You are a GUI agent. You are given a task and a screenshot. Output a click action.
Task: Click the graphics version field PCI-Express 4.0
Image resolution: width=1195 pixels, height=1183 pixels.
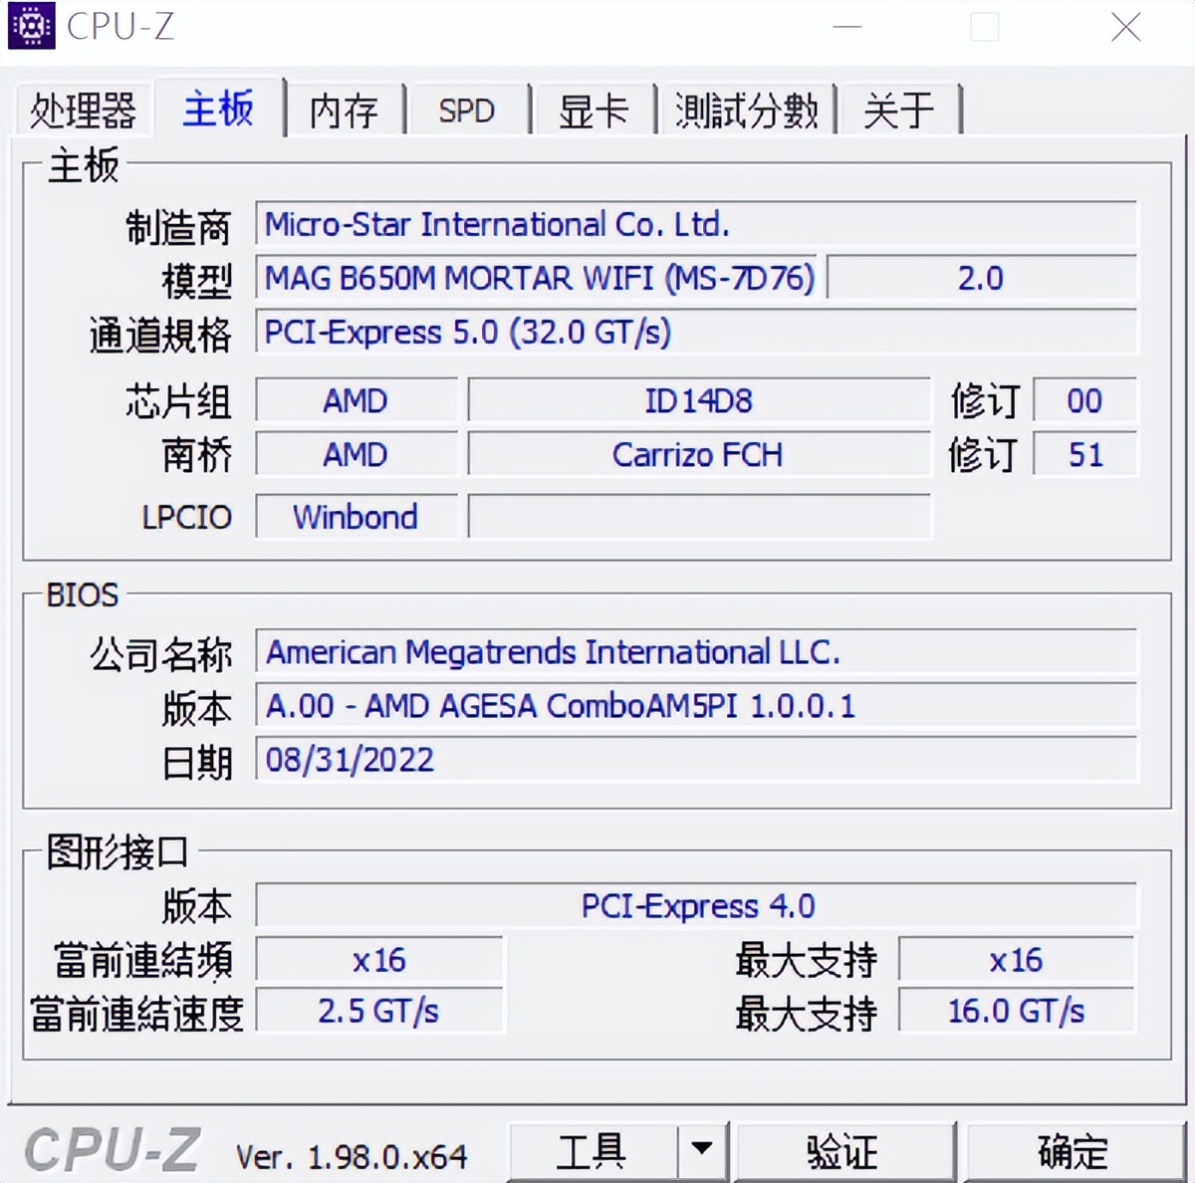697,906
